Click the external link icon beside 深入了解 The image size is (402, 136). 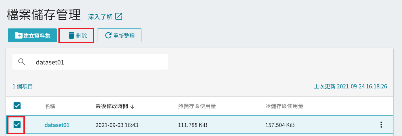pos(119,16)
